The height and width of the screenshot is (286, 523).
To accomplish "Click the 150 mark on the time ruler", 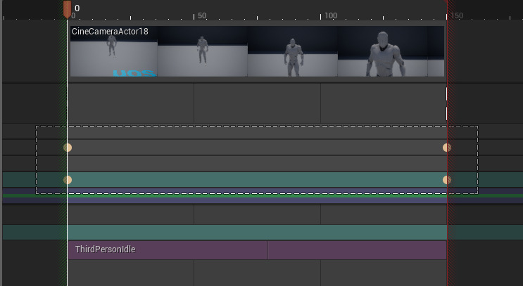I will tap(457, 15).
